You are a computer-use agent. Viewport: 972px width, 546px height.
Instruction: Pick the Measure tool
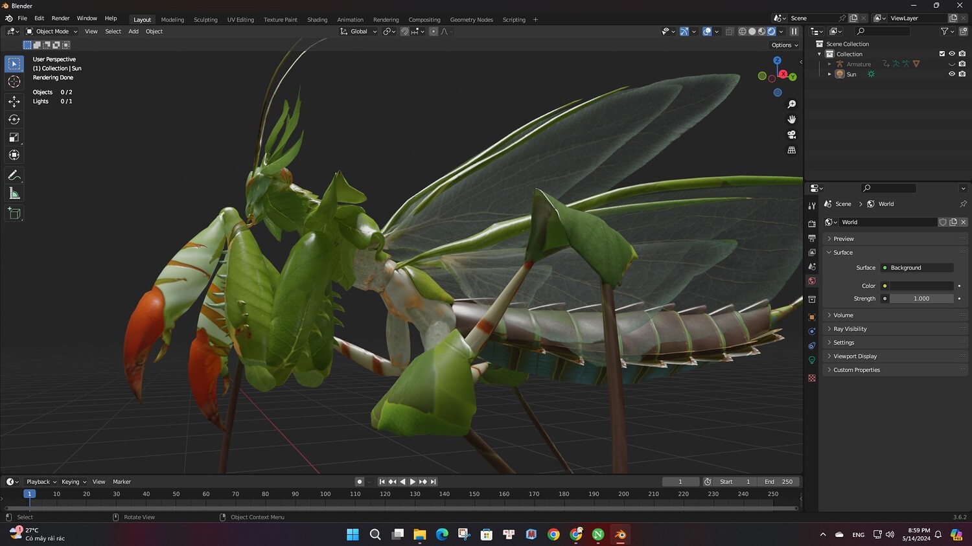pos(14,194)
